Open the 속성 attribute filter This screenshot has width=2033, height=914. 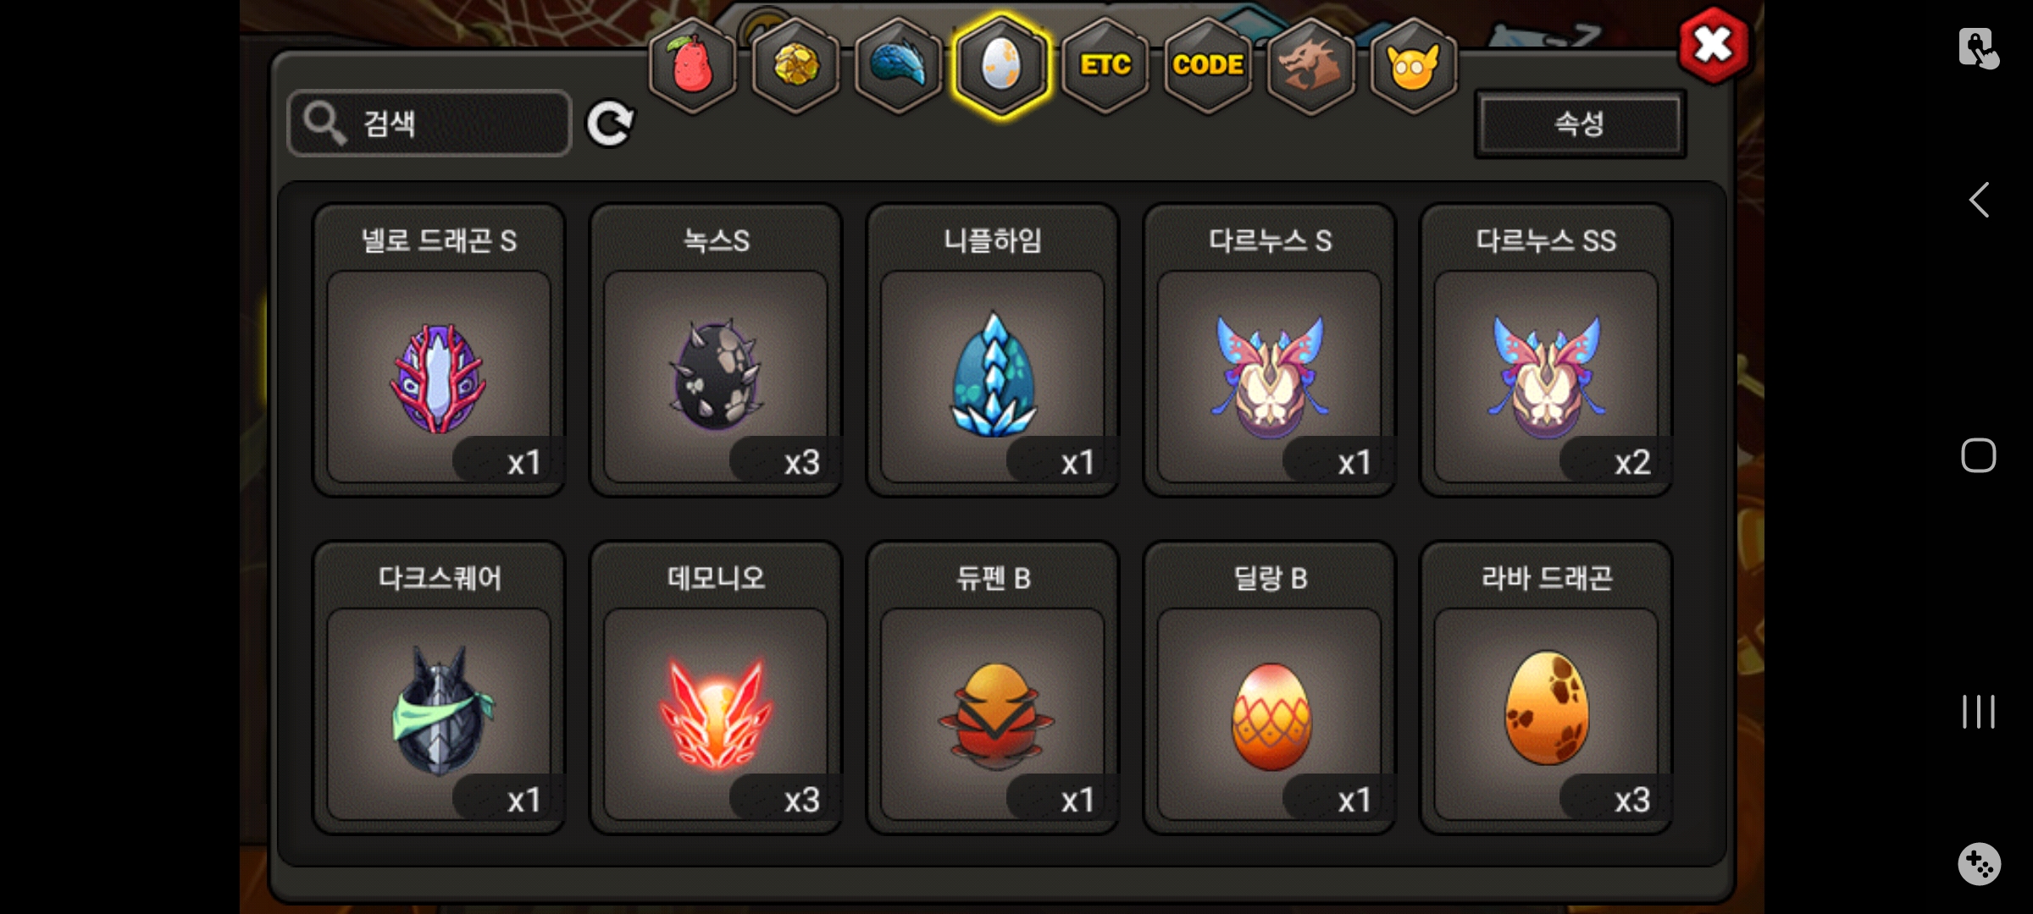coord(1580,124)
